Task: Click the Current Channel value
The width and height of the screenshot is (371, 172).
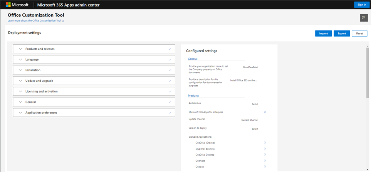Action: [250, 120]
